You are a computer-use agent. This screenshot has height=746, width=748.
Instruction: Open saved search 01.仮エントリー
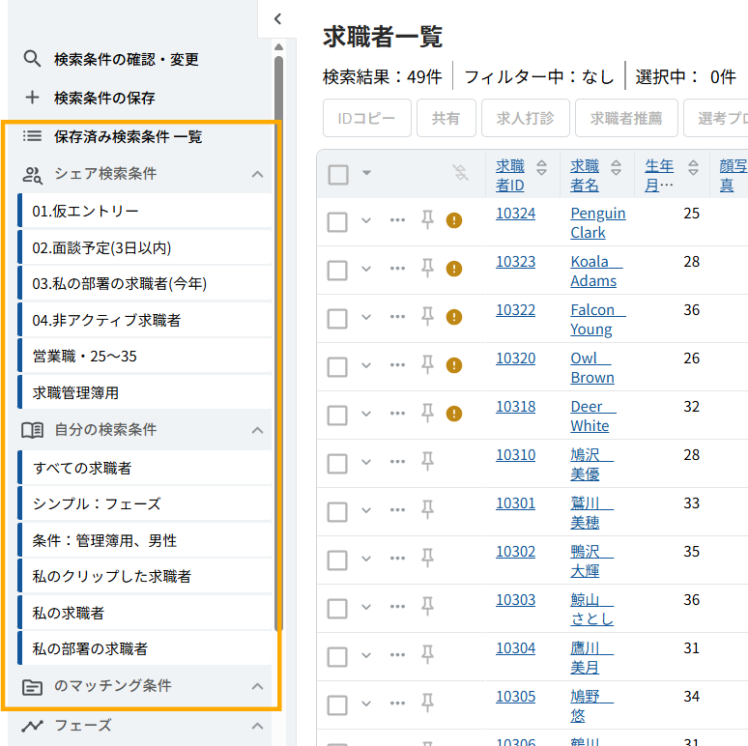(x=85, y=211)
